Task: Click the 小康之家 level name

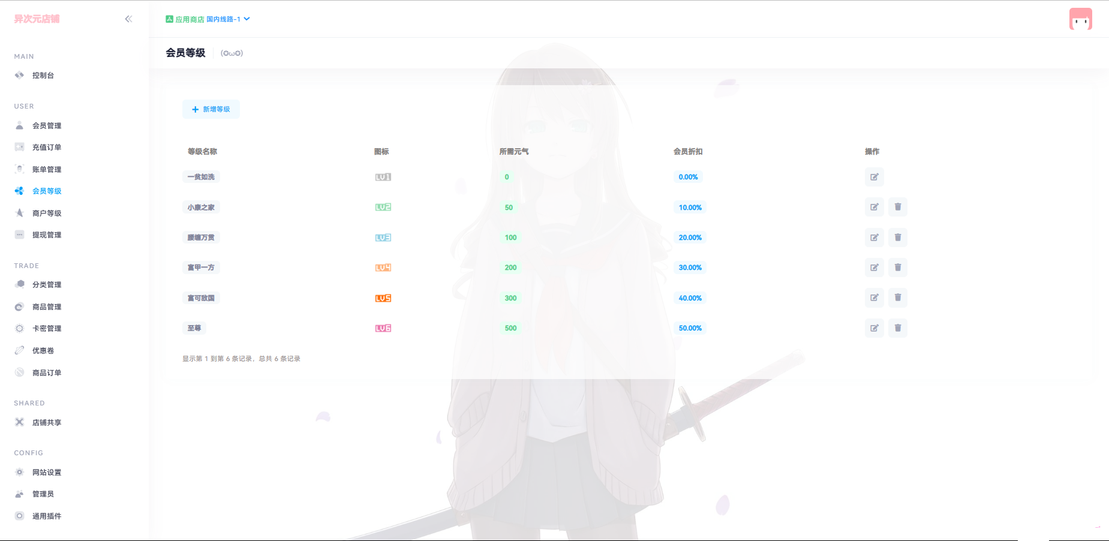Action: coord(201,208)
